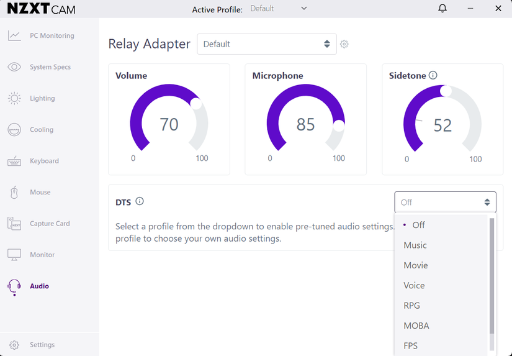Viewport: 512px width, 356px height.
Task: Click the Sidetone info icon
Action: pyautogui.click(x=433, y=75)
